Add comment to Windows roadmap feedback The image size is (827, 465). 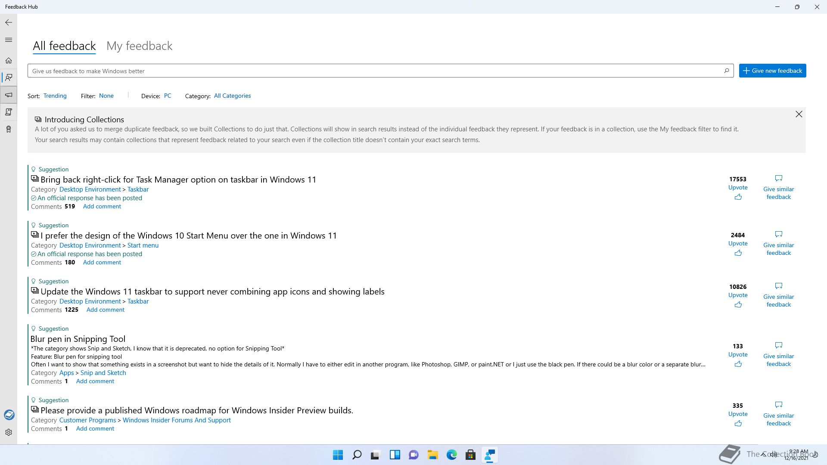point(95,428)
